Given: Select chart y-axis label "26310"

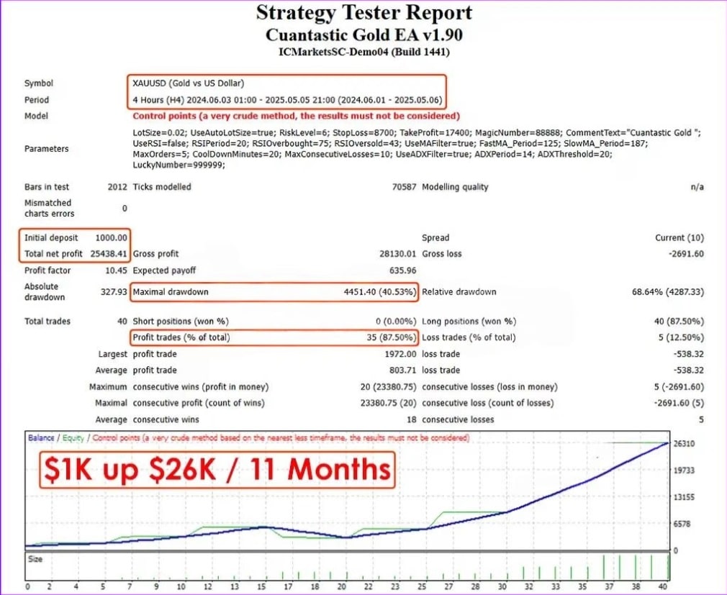Looking at the screenshot, I should pyautogui.click(x=684, y=444).
